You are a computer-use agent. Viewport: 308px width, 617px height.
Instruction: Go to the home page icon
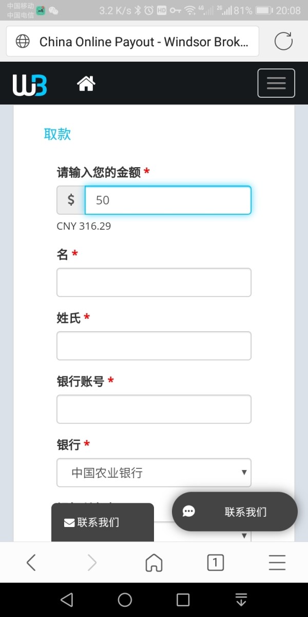pyautogui.click(x=86, y=83)
